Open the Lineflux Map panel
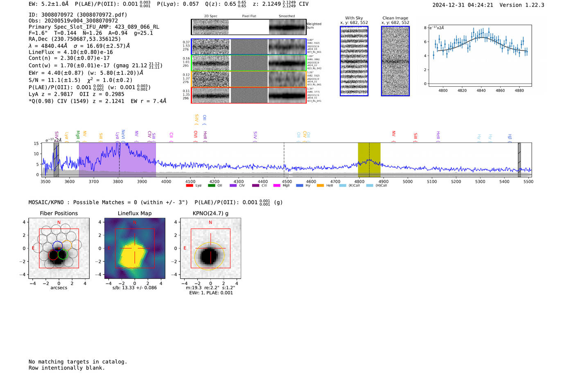This screenshot has height=390, width=573. (x=135, y=248)
